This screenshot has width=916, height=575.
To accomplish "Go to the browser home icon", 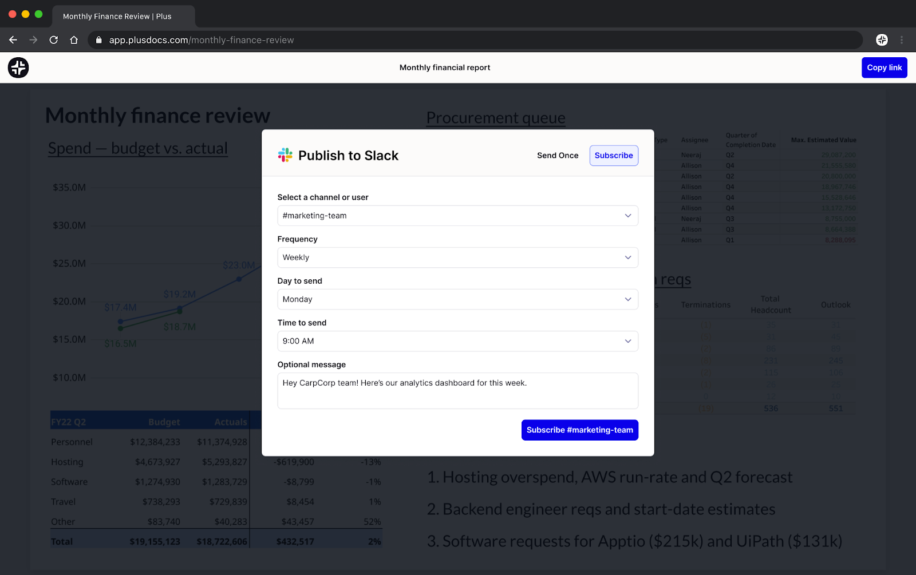I will [74, 40].
